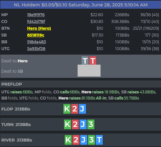Click the RIVER 213BBs label

pos(17,140)
